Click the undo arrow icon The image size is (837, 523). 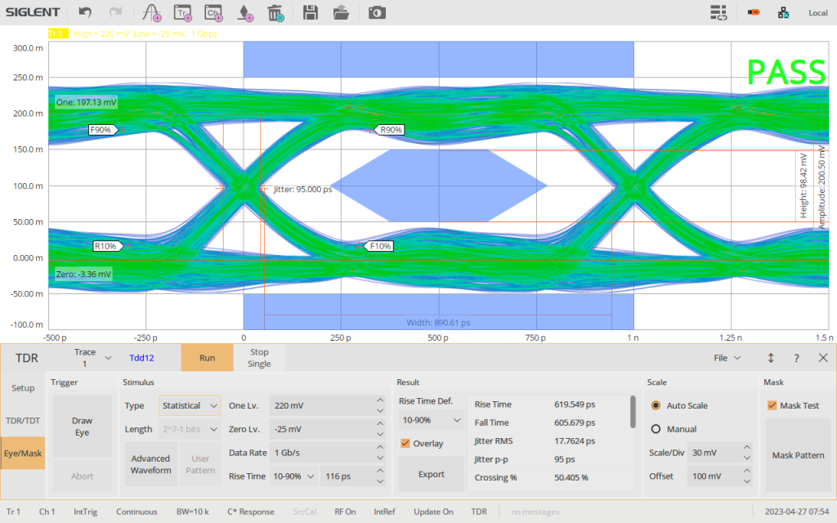tap(85, 12)
